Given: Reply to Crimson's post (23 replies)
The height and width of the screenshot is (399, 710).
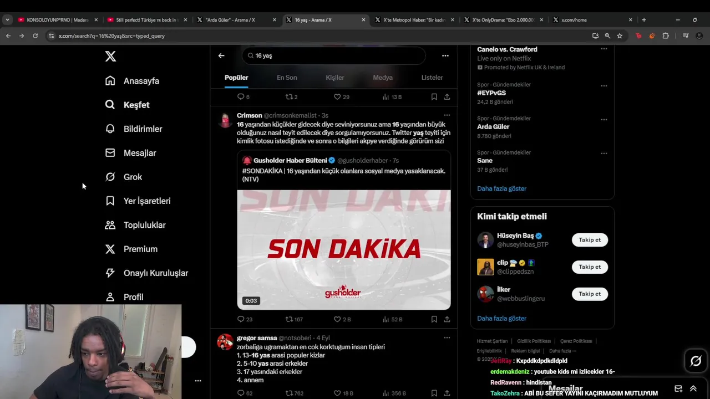Looking at the screenshot, I should (x=245, y=319).
